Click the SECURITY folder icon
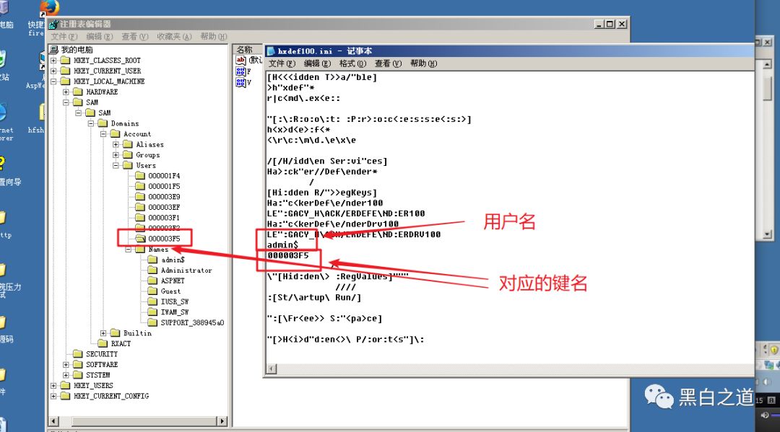The width and height of the screenshot is (780, 432). (77, 353)
